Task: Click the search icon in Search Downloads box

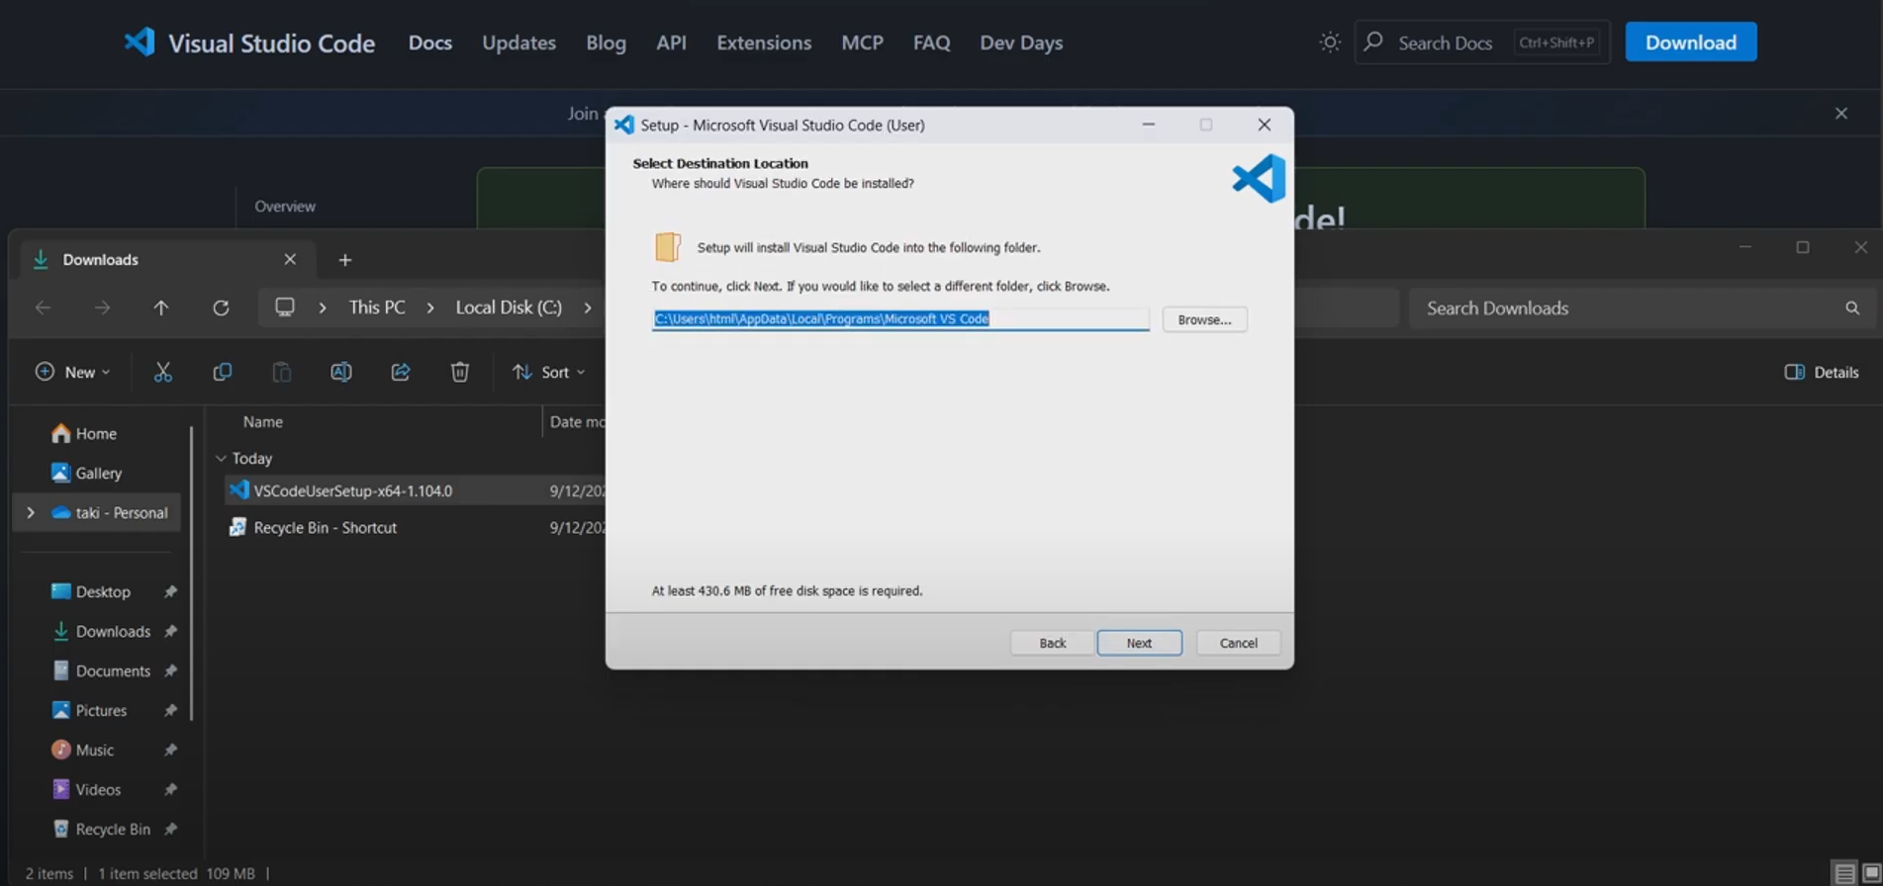Action: (x=1852, y=308)
